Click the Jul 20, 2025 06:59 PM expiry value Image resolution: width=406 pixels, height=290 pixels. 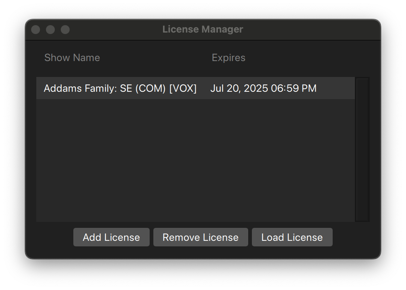pos(263,88)
